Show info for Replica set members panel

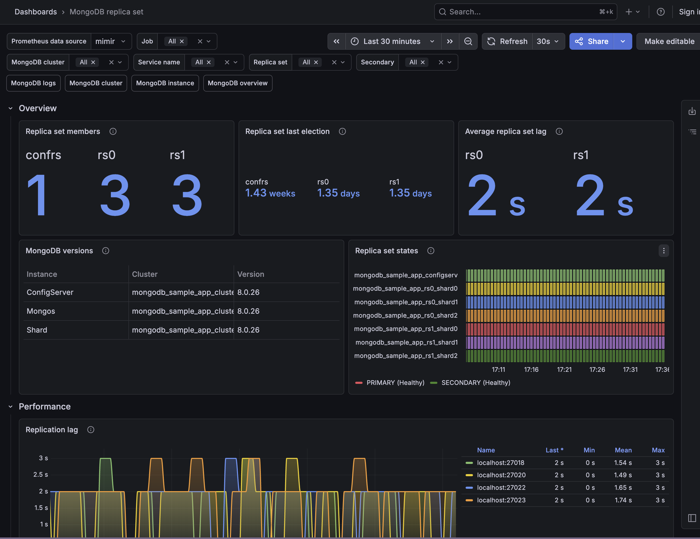click(113, 131)
